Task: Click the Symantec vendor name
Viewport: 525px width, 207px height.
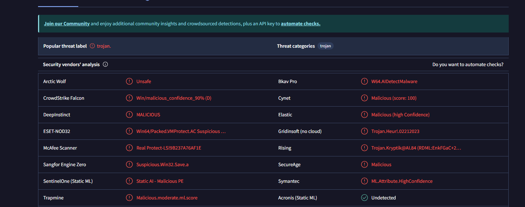Action: [x=289, y=181]
